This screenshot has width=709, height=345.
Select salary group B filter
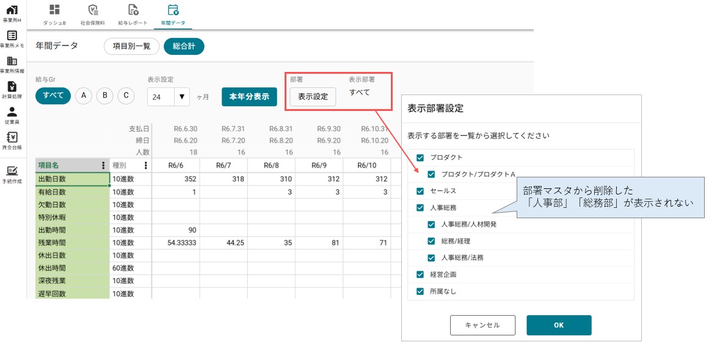[x=104, y=95]
